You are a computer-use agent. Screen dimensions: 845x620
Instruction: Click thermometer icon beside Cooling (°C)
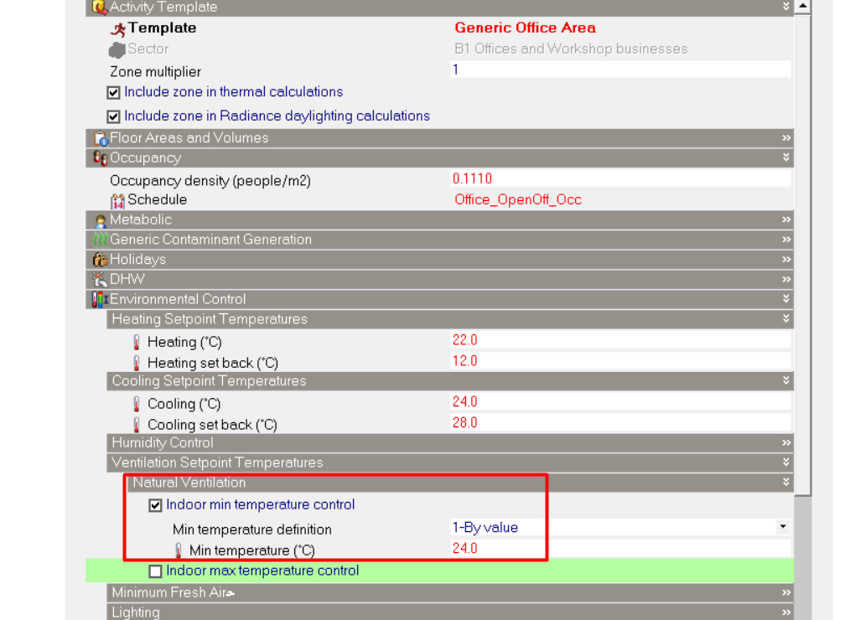137,404
